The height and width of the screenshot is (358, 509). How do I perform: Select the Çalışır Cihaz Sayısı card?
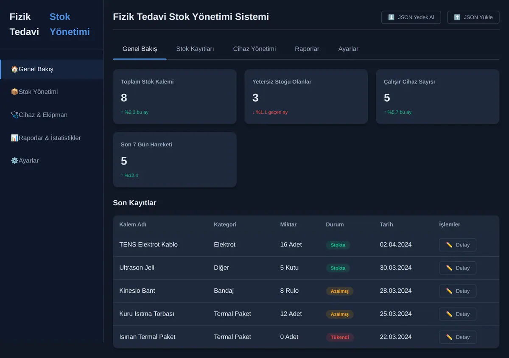pyautogui.click(x=438, y=97)
